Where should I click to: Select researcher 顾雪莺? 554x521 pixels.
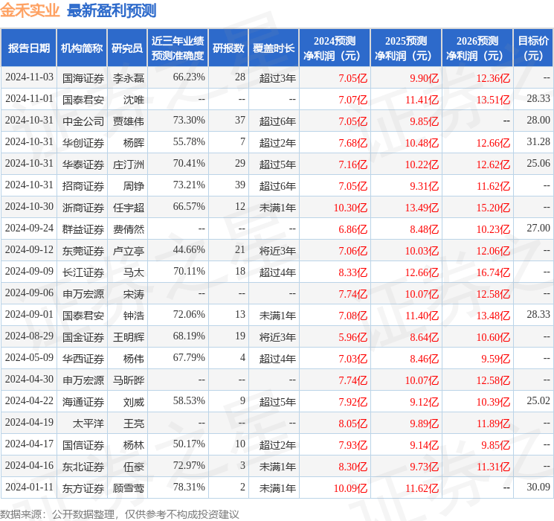pos(129,488)
